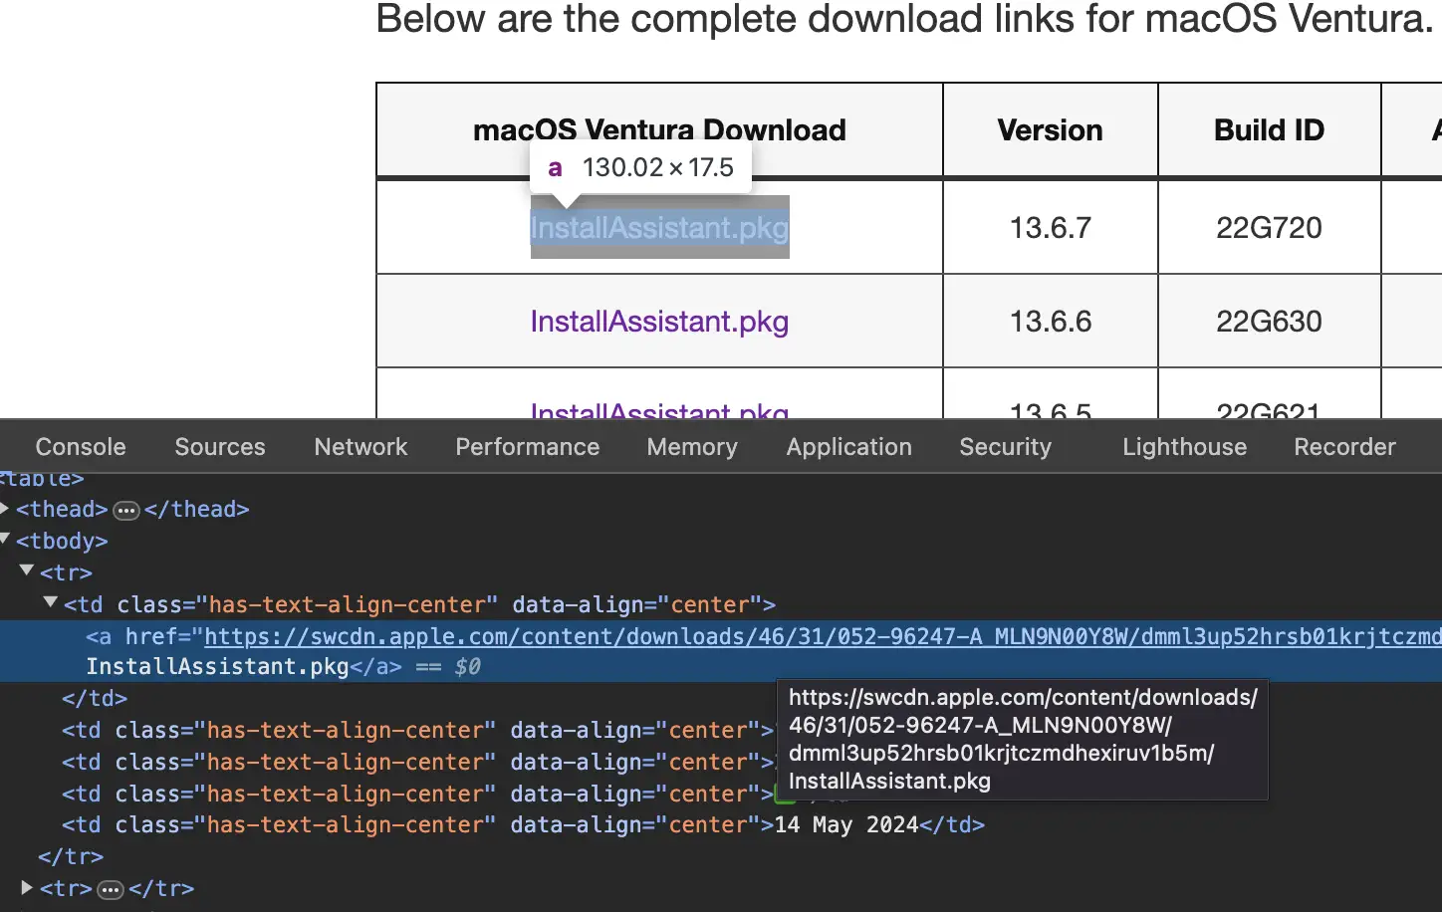This screenshot has height=912, width=1442.
Task: Select the closing </tr> tag line
Action: pos(71,856)
